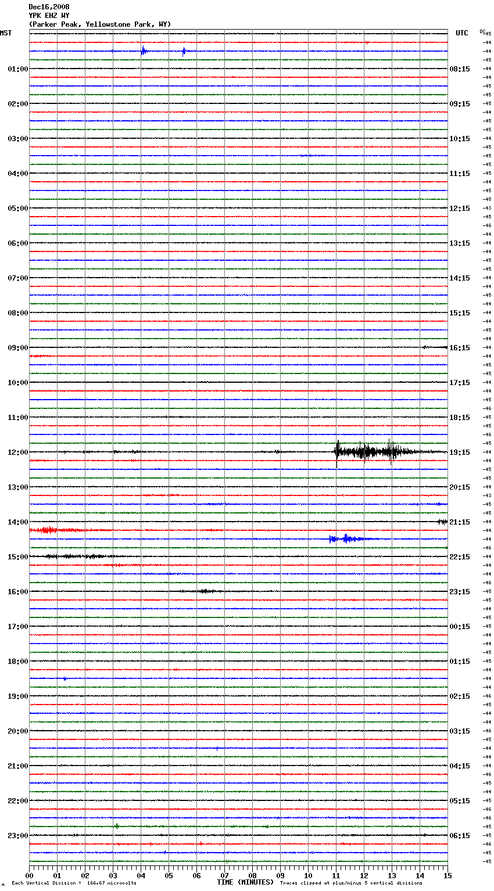The image size is (494, 891).
Task: Select the 04:00 MST row label
Action: click(18, 174)
